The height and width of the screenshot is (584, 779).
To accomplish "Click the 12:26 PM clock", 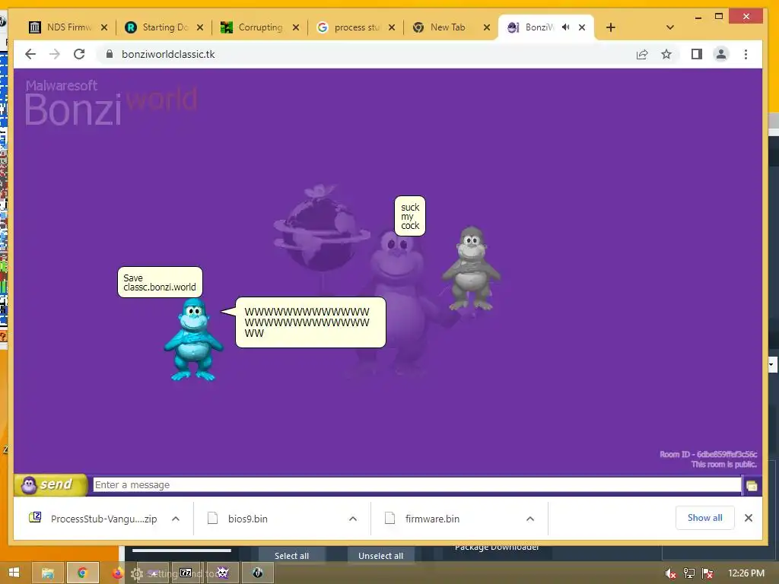I will (x=746, y=573).
